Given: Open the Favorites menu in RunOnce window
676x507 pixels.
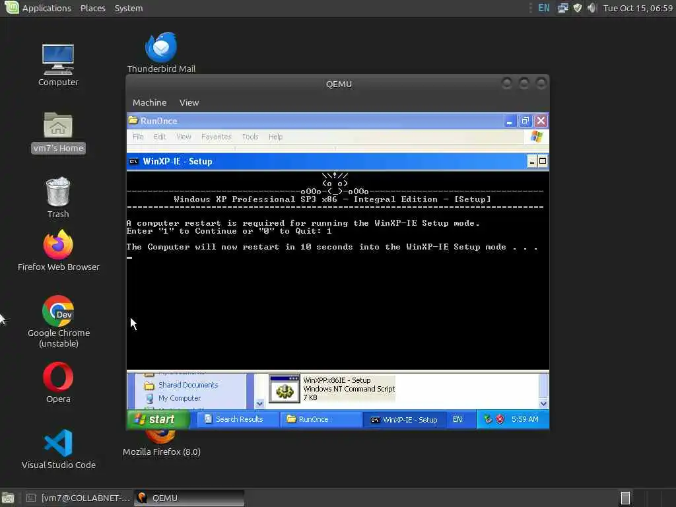Looking at the screenshot, I should click(217, 137).
